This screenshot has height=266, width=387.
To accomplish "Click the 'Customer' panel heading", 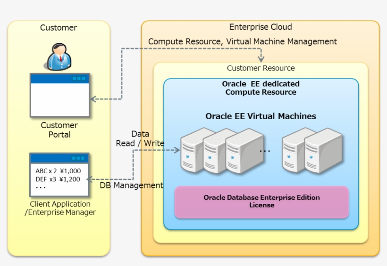I will pyautogui.click(x=59, y=28).
